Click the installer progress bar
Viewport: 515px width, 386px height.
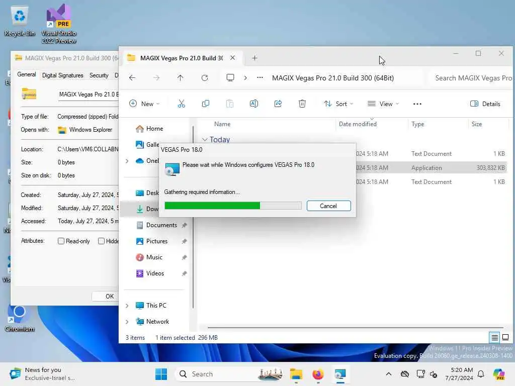click(233, 206)
